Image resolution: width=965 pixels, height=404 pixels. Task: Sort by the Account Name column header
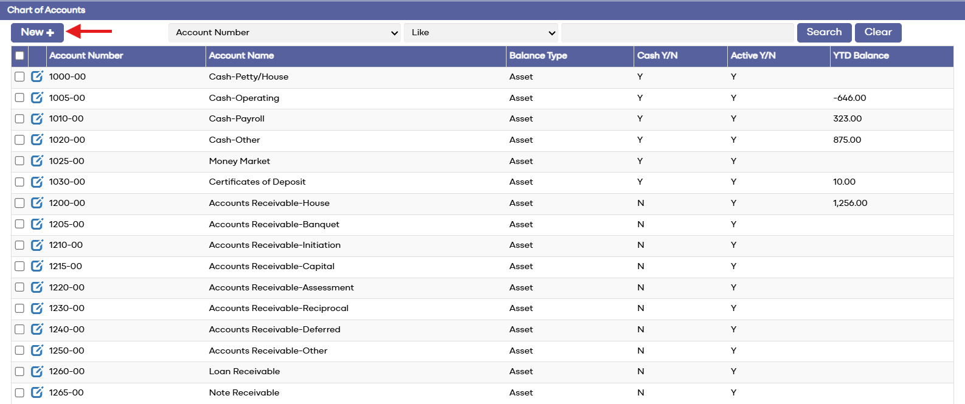pyautogui.click(x=241, y=55)
